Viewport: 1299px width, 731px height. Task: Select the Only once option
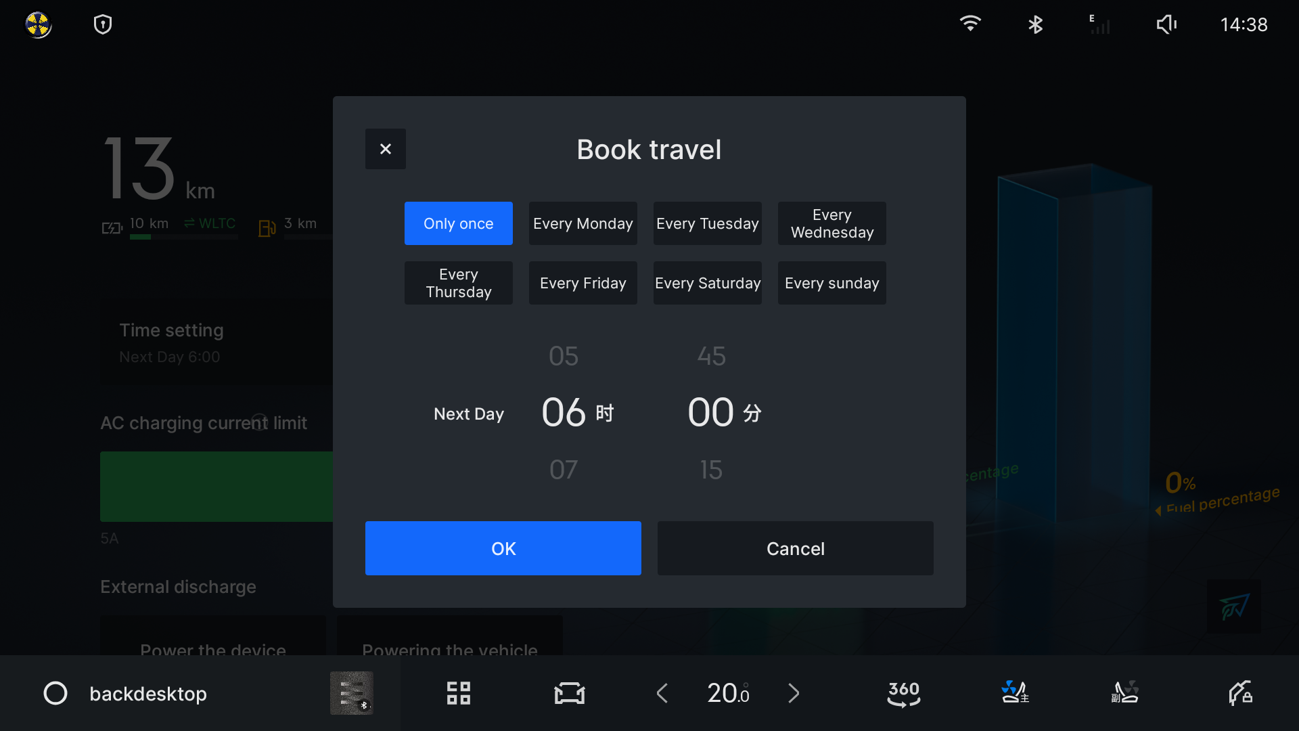click(458, 223)
